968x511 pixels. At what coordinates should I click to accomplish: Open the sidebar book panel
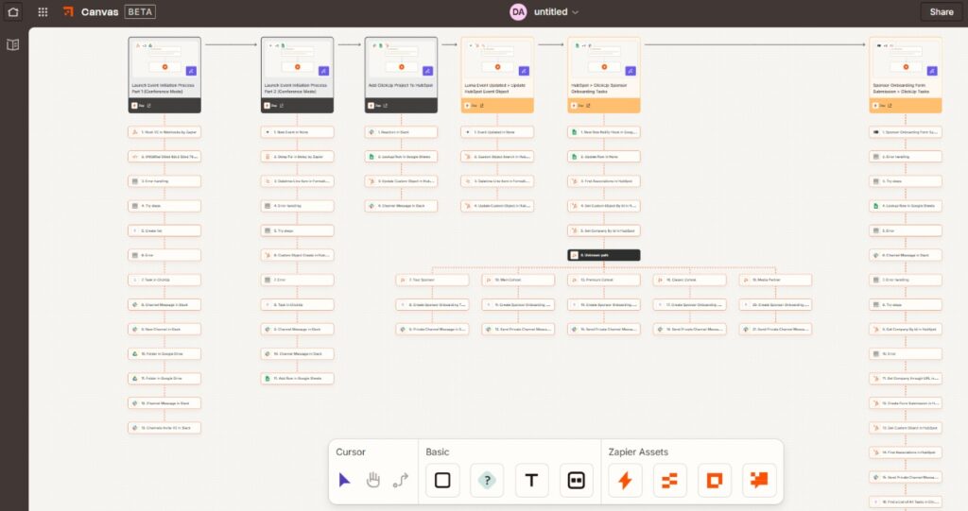13,44
